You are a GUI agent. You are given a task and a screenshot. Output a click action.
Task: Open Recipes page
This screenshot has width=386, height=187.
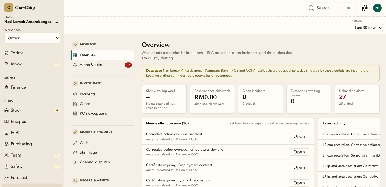(32, 122)
